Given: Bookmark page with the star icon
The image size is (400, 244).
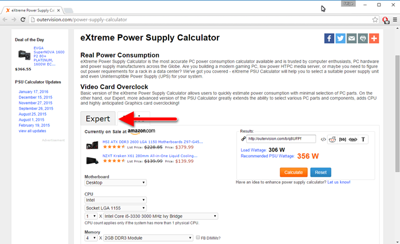Looking at the screenshot, I should tap(375, 20).
